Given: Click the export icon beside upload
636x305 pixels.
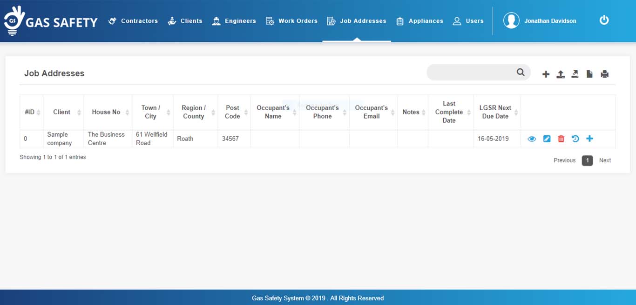Looking at the screenshot, I should point(575,74).
